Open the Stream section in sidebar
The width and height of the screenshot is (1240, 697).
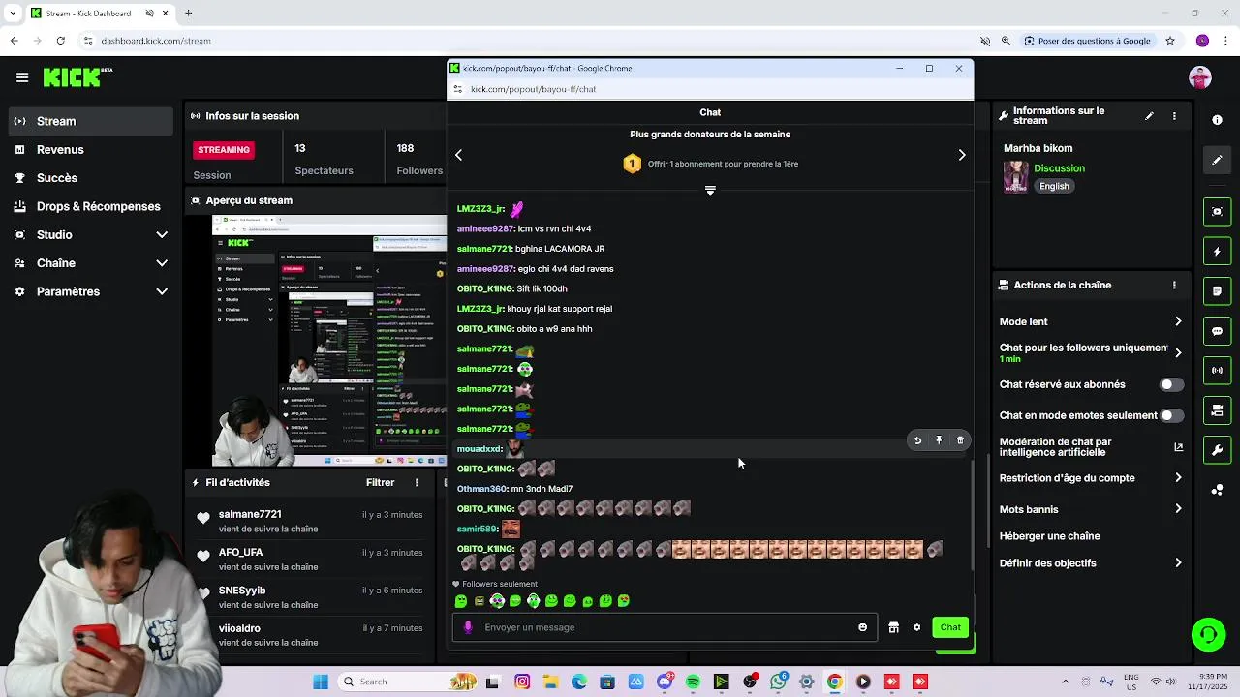click(x=92, y=121)
